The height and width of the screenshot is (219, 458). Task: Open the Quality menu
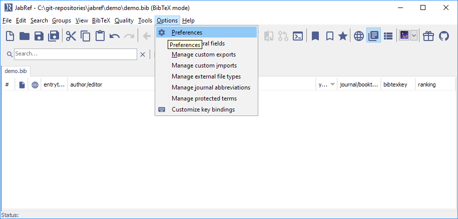coord(124,20)
